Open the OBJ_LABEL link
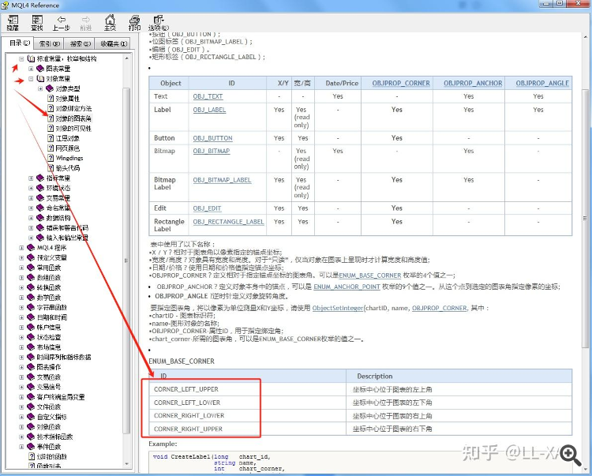 click(209, 110)
